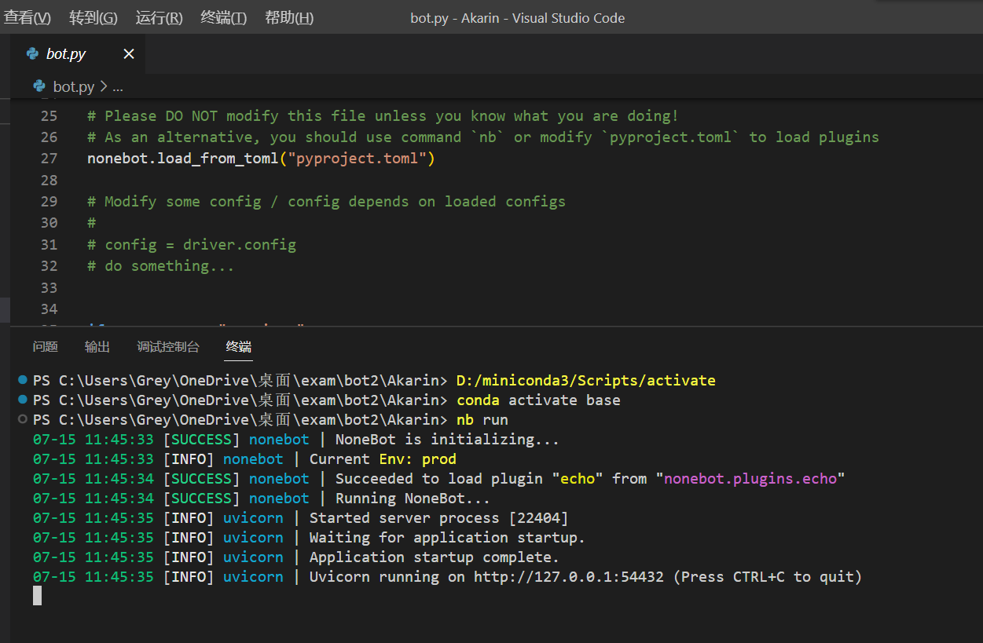Close the bot.py editor tab
This screenshot has height=643, width=983.
(x=129, y=54)
